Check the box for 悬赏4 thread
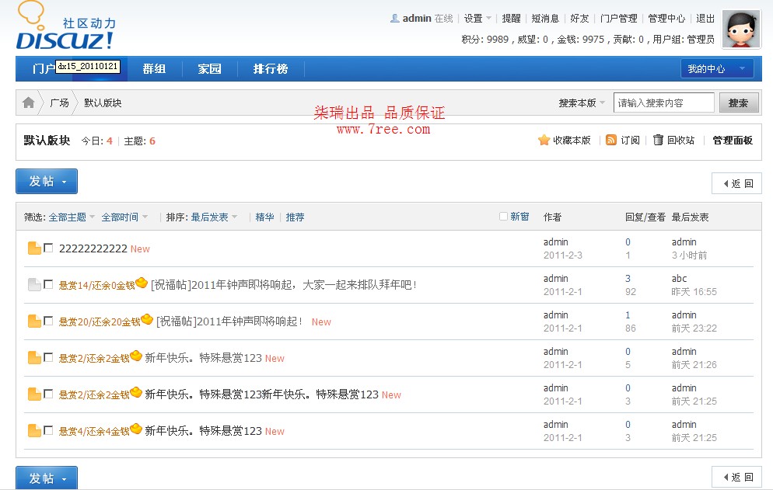773x490 pixels. click(48, 430)
